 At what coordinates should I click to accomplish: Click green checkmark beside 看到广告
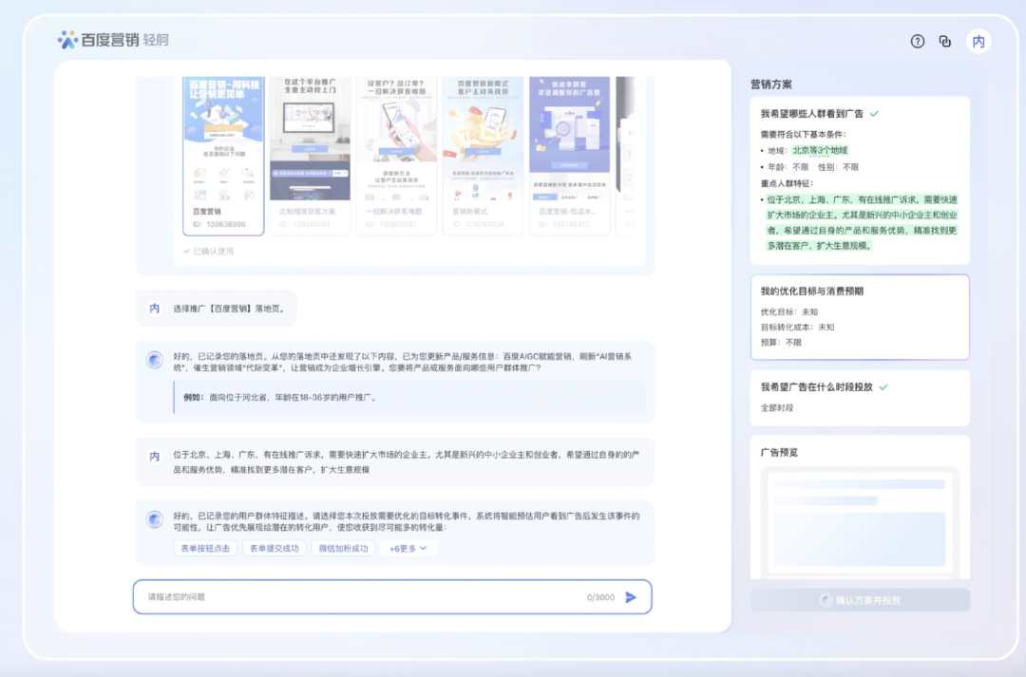(x=874, y=114)
